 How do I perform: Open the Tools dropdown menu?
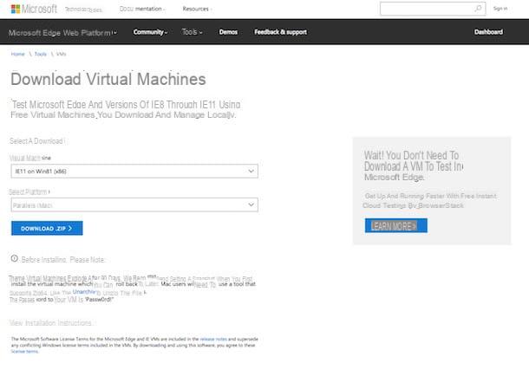pos(192,32)
